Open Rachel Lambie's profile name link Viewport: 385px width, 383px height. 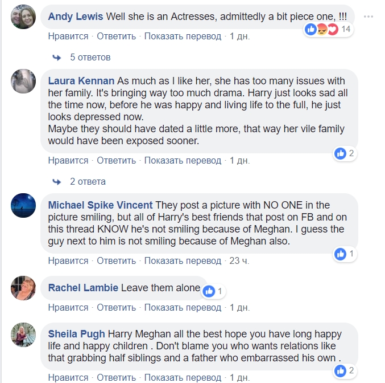coord(83,288)
